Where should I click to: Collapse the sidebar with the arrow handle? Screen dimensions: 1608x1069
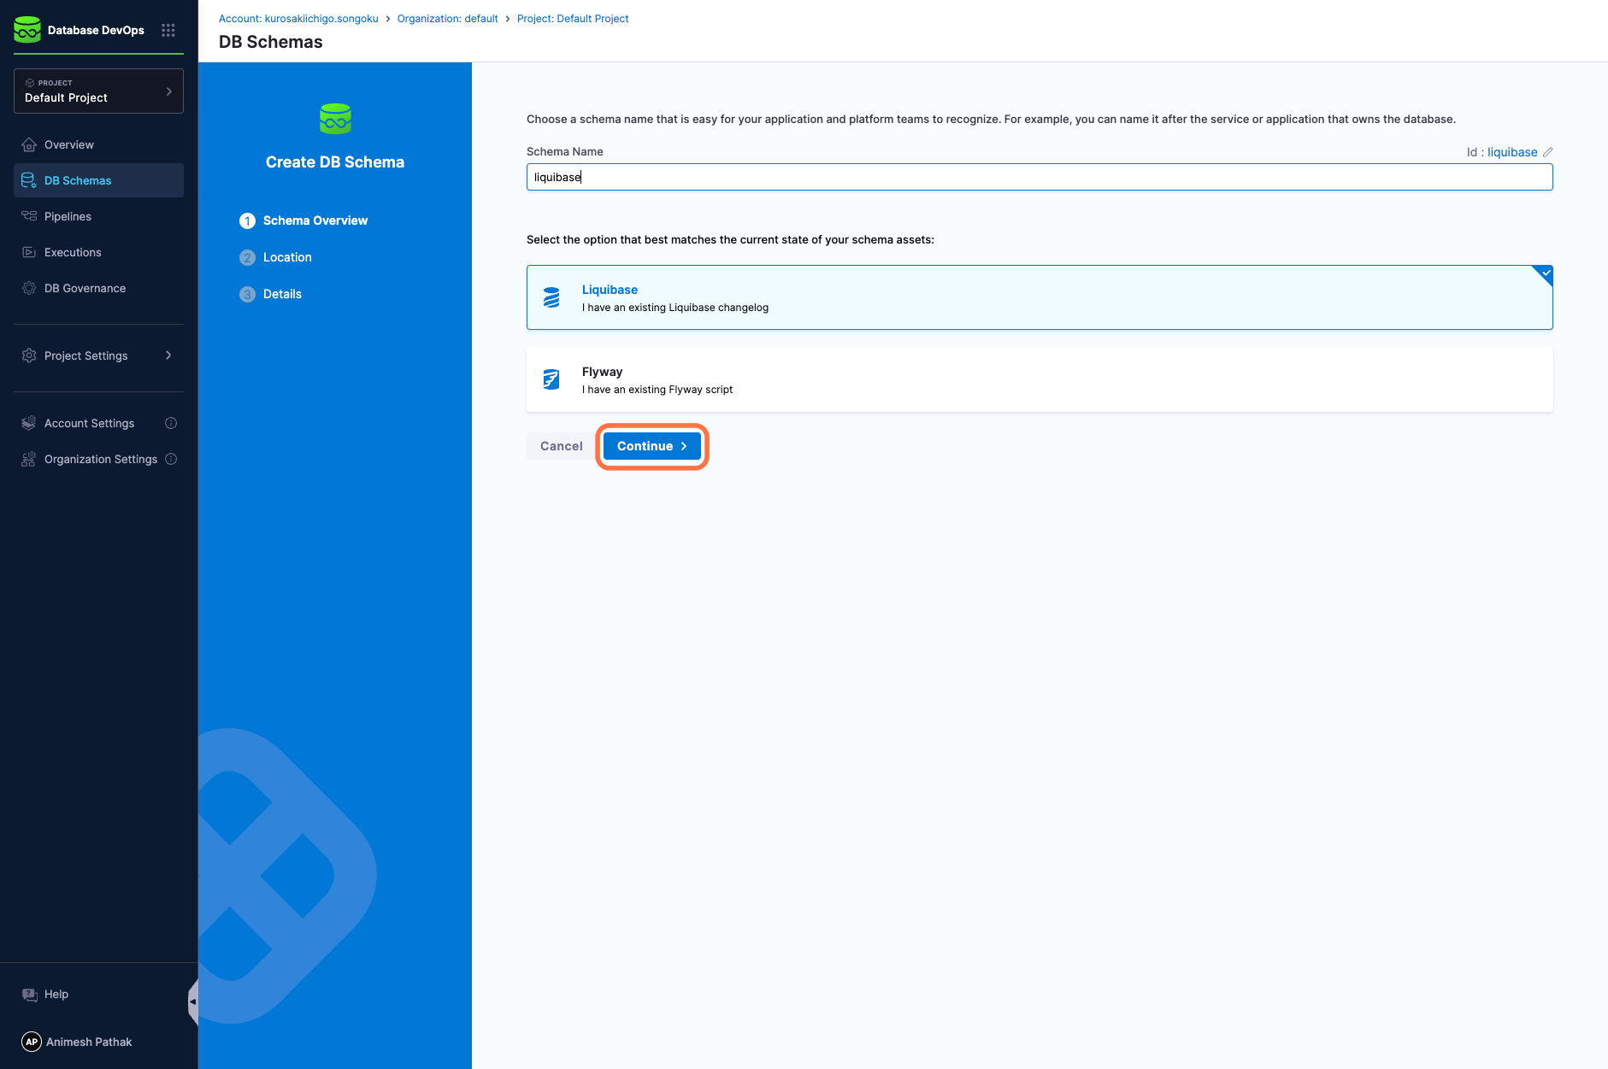pyautogui.click(x=193, y=1001)
